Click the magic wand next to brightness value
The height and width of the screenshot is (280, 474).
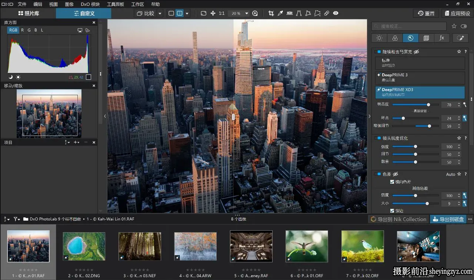(464, 105)
